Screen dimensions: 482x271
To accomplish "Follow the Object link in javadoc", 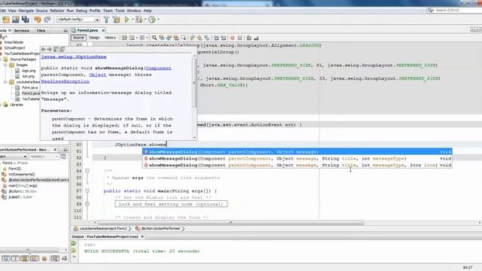I will [x=98, y=75].
